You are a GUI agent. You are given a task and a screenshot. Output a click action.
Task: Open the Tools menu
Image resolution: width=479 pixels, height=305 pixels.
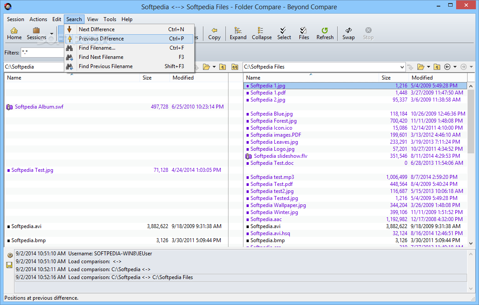click(x=110, y=19)
